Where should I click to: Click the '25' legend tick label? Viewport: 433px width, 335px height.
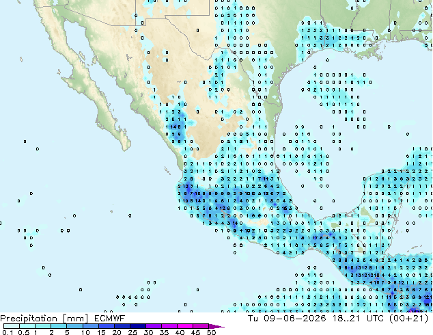click(132, 332)
